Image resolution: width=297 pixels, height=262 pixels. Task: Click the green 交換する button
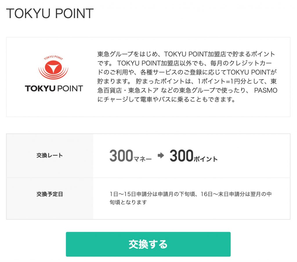(148, 244)
